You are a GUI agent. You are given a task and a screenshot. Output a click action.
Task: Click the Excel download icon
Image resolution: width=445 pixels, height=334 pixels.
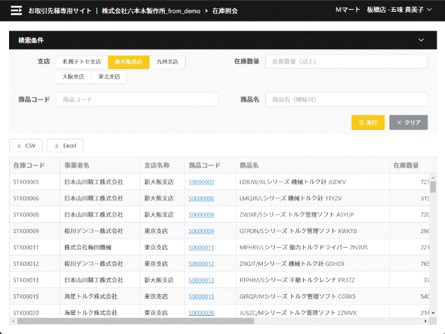(x=57, y=145)
